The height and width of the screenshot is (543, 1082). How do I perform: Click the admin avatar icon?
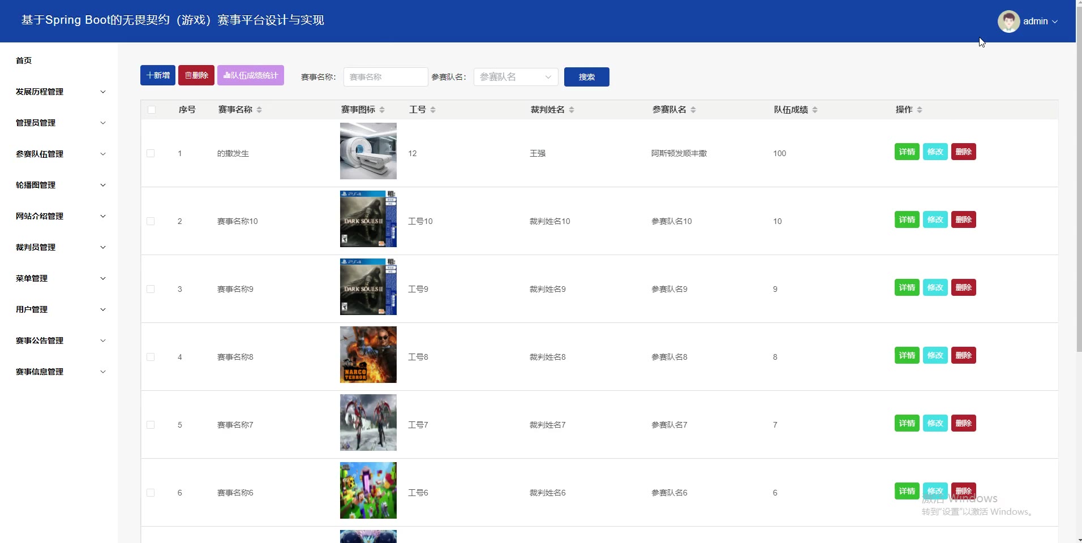1008,21
